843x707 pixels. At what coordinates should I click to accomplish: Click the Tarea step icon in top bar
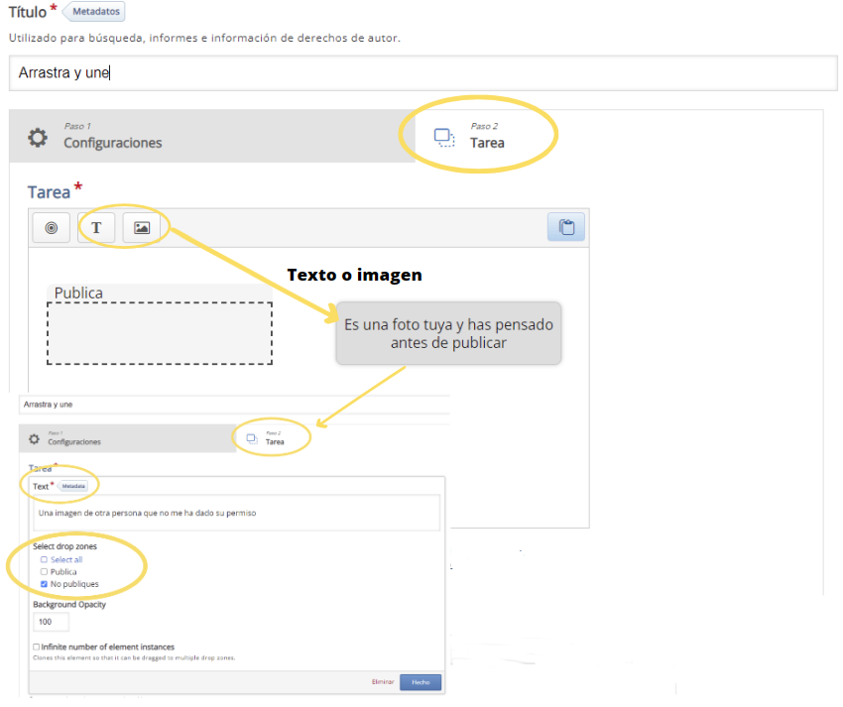click(x=444, y=137)
